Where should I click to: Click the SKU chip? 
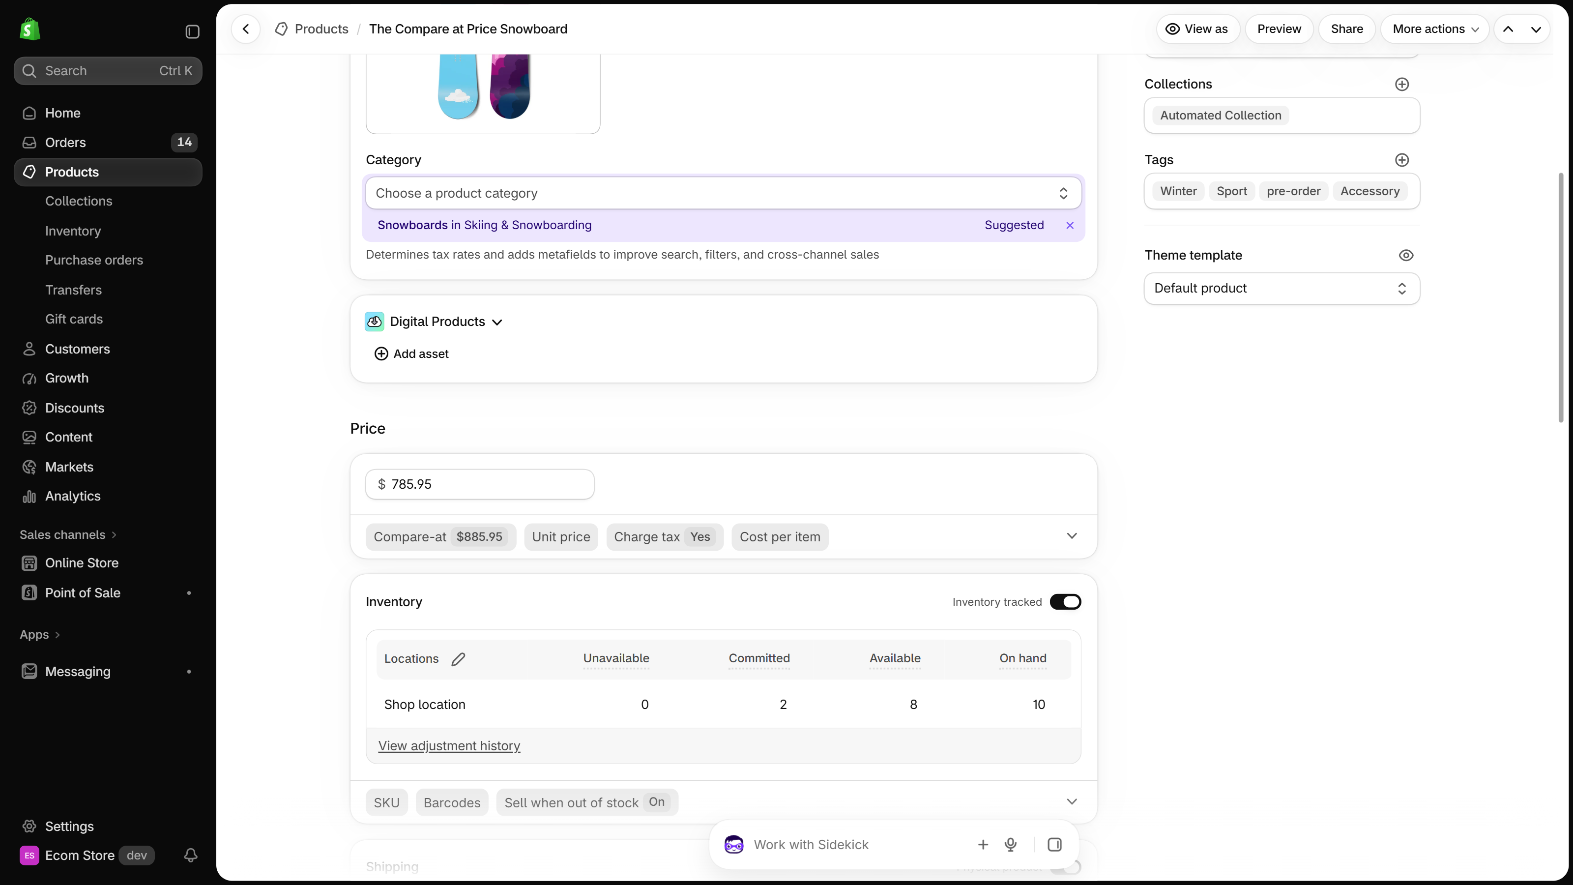pyautogui.click(x=386, y=802)
